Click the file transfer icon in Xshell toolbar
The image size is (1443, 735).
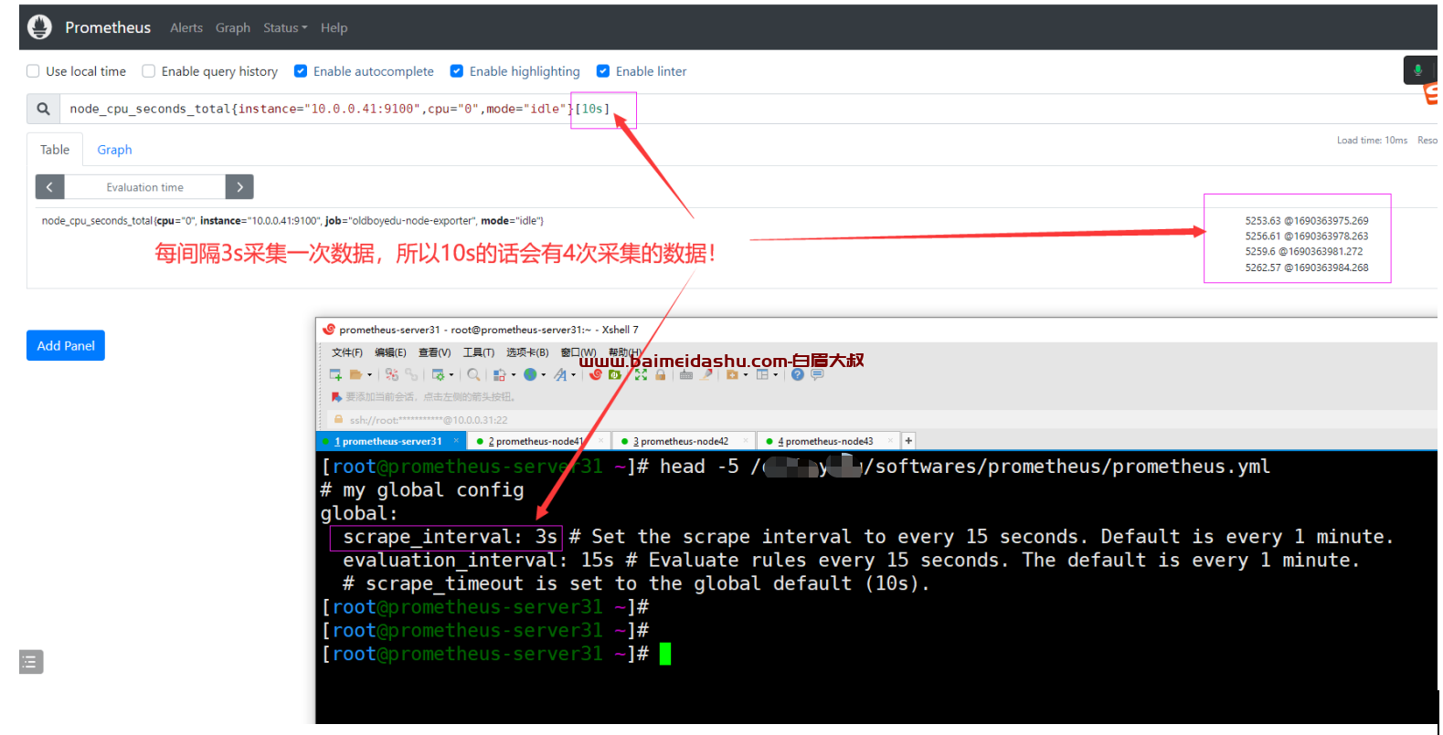[x=499, y=374]
